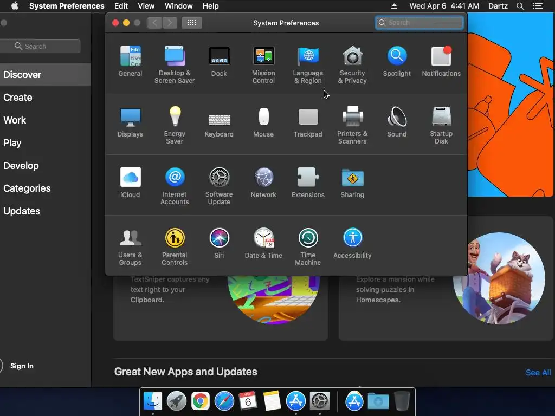This screenshot has width=555, height=416.
Task: Open Software Update preferences
Action: pos(219,186)
